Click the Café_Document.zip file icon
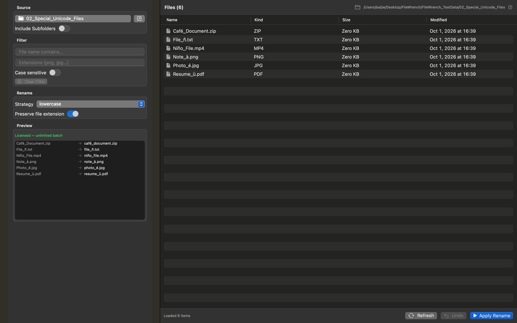Screen dimensions: 517x323 tap(168, 31)
